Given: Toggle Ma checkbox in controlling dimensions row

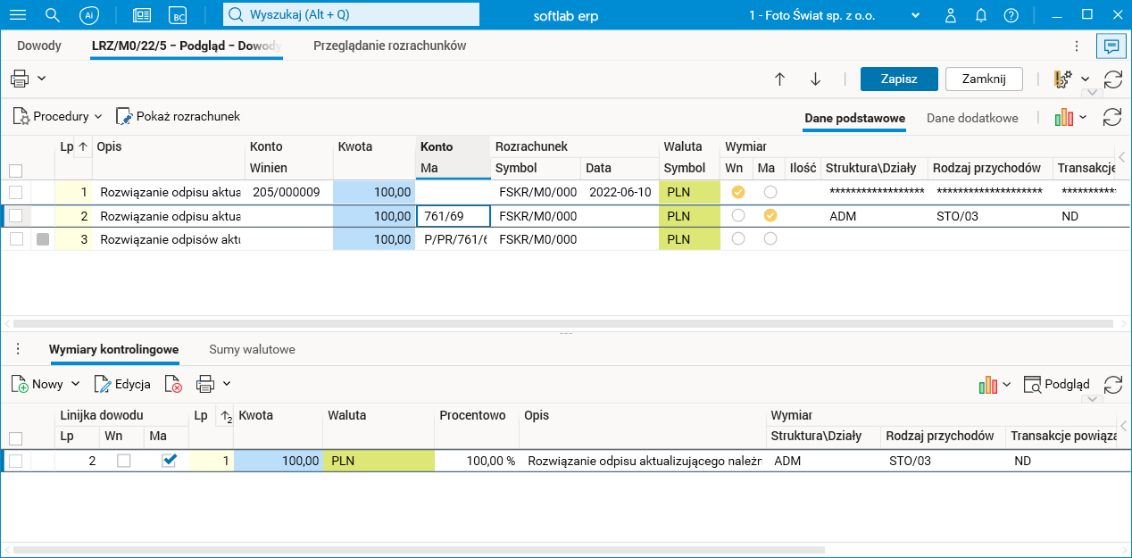Looking at the screenshot, I should (169, 461).
